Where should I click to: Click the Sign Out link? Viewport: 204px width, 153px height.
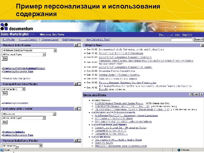(187, 35)
